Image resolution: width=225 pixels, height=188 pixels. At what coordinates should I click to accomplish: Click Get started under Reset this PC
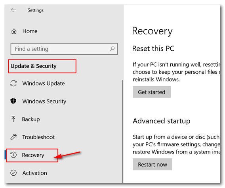pyautogui.click(x=152, y=92)
